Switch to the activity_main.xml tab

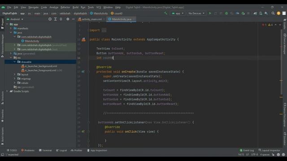pos(91,19)
